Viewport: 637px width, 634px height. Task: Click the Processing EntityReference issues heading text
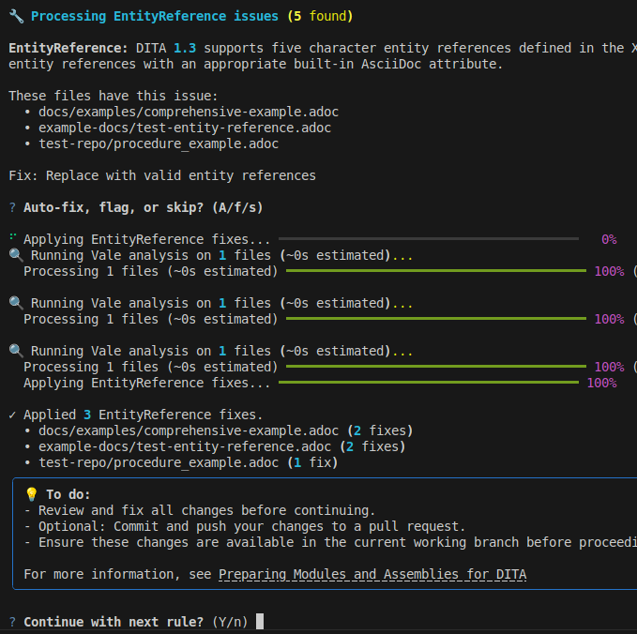pyautogui.click(x=155, y=16)
